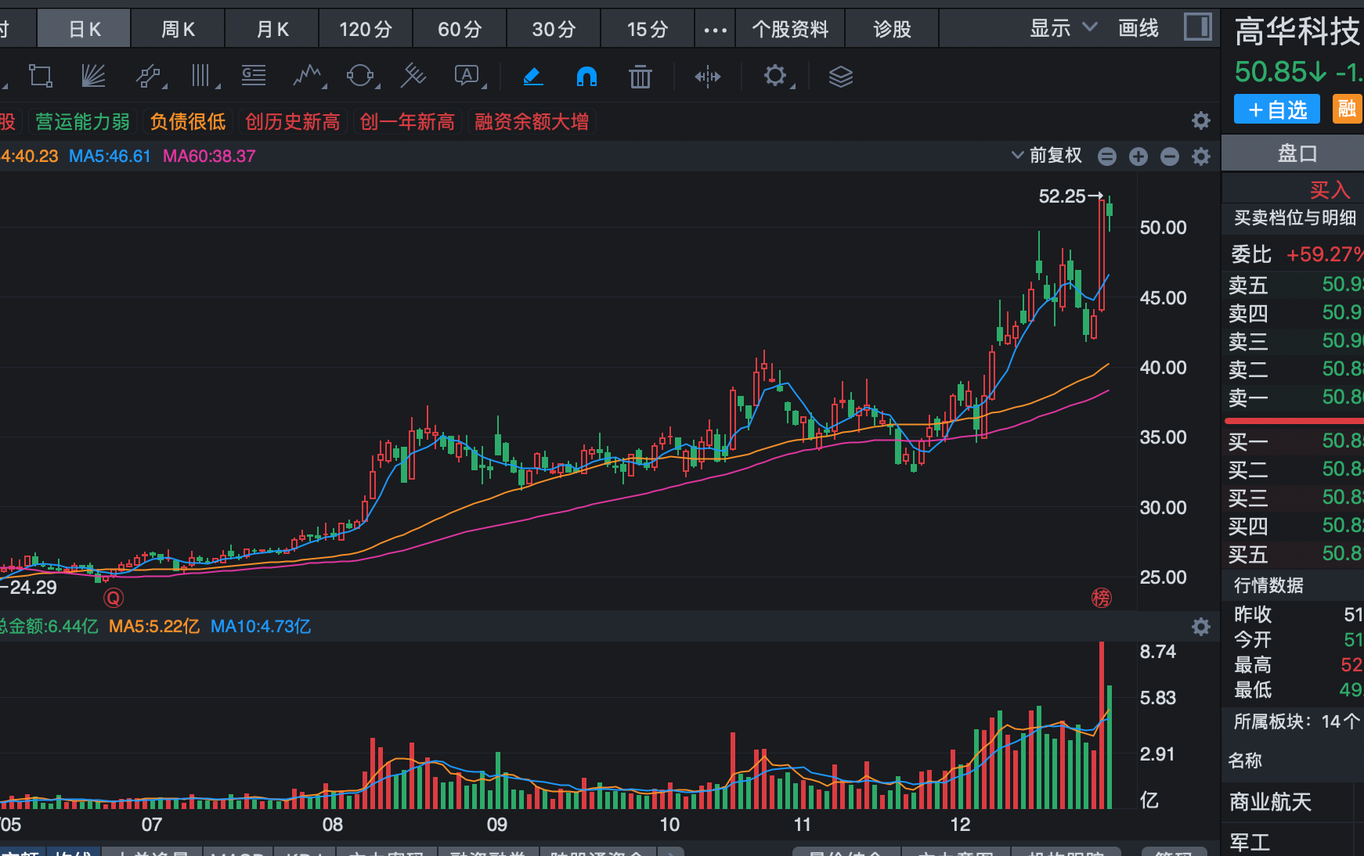Toggle the 画线 drawing toolbar
Image resolution: width=1364 pixels, height=856 pixels.
(x=1138, y=29)
